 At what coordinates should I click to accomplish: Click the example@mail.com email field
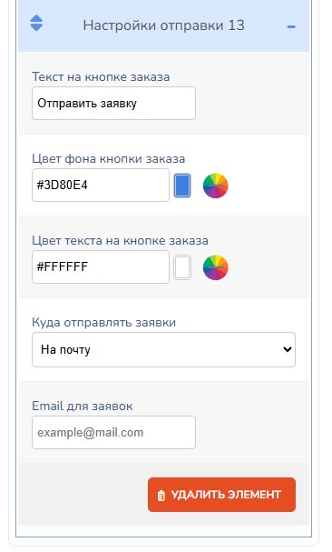[x=113, y=432]
